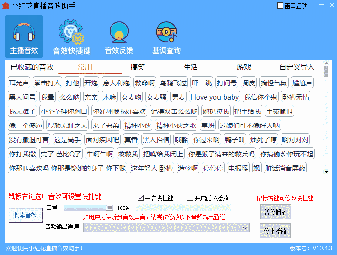Play the 造孽啊 sound effect
The image size is (337, 255).
tap(188, 168)
